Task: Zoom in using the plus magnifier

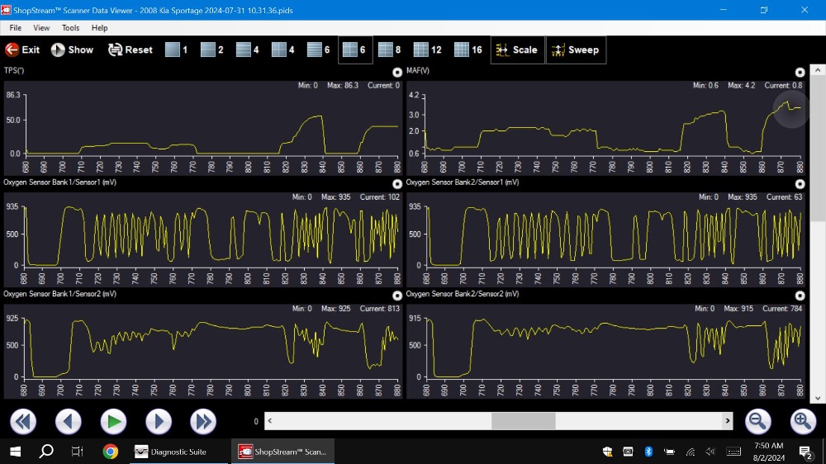Action: (x=802, y=422)
